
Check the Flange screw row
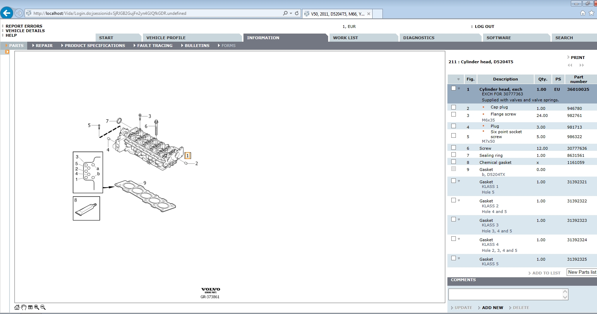tap(453, 114)
